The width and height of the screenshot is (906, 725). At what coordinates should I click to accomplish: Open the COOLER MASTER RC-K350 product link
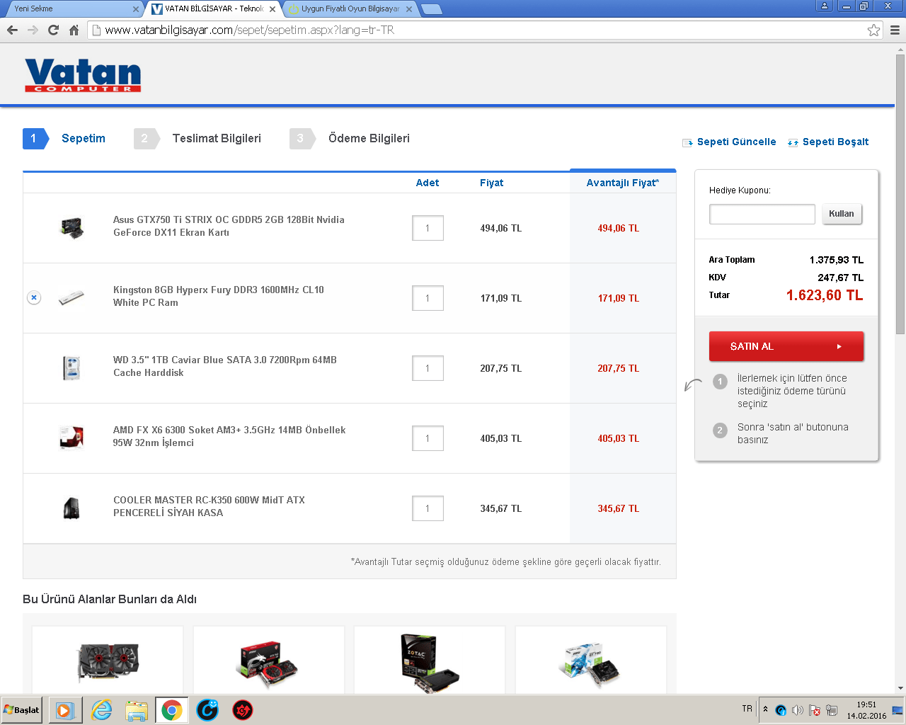click(x=209, y=506)
